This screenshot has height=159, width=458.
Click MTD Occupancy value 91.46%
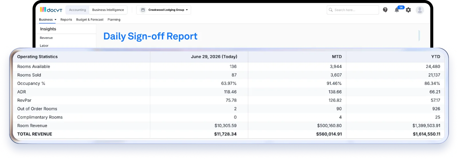[x=334, y=83]
